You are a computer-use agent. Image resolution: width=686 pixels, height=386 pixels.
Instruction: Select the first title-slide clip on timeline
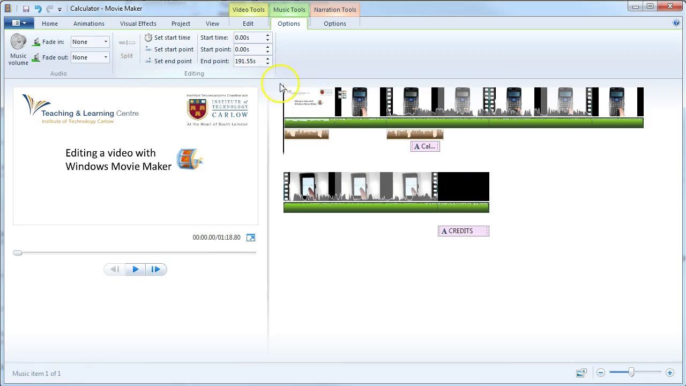pos(309,102)
